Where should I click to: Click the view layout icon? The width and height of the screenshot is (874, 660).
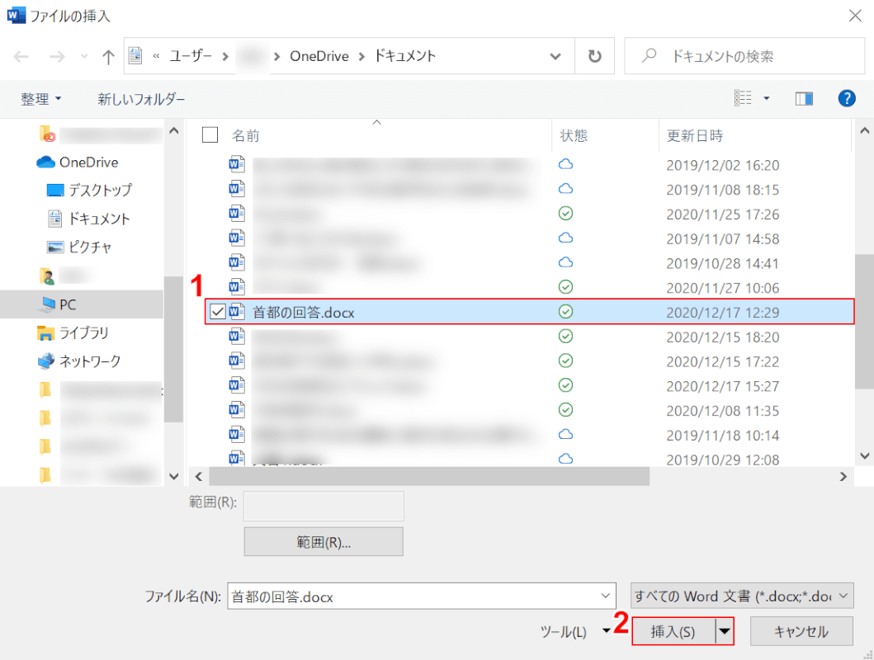743,99
